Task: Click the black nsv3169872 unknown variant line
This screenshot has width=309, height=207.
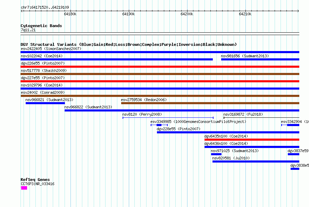Action: (261, 118)
